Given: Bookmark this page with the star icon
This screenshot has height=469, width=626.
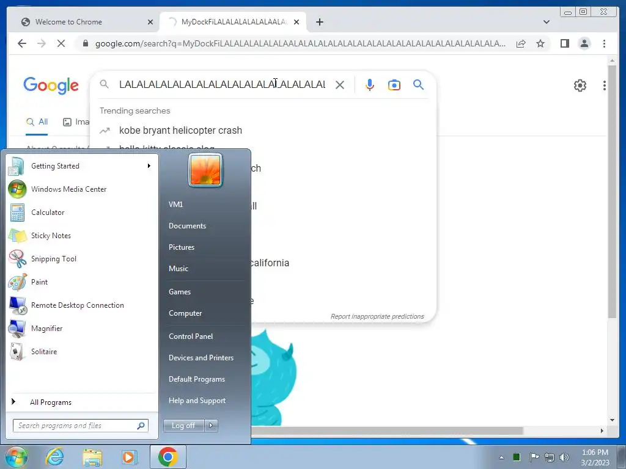Looking at the screenshot, I should (540, 43).
